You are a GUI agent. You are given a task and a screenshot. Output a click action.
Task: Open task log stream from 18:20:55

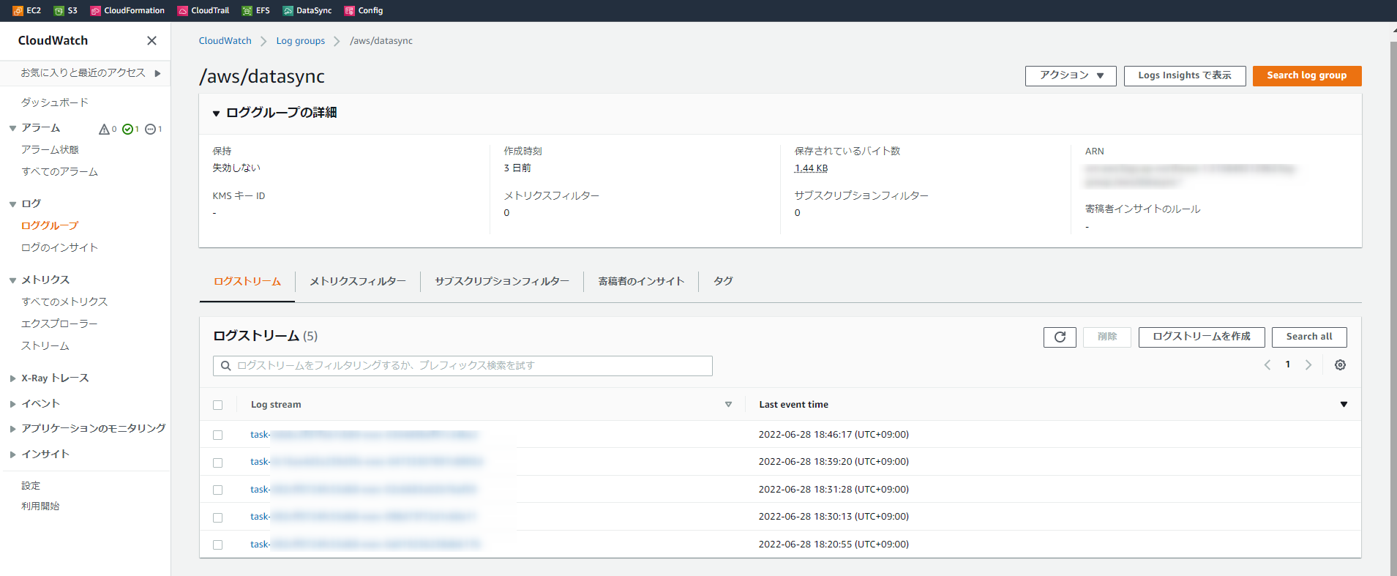(x=365, y=545)
